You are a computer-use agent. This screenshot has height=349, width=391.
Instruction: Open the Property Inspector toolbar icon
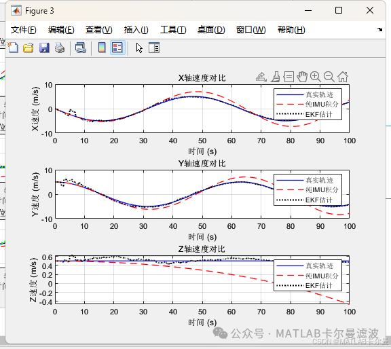[x=154, y=48]
